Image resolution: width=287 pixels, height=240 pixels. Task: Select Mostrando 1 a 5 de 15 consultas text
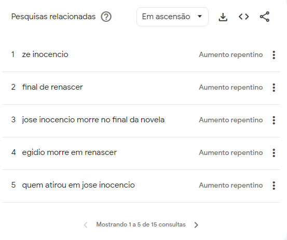141,224
